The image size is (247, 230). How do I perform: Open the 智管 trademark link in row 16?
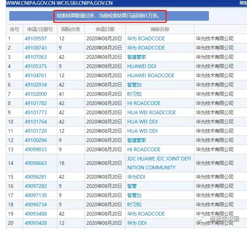132,186
